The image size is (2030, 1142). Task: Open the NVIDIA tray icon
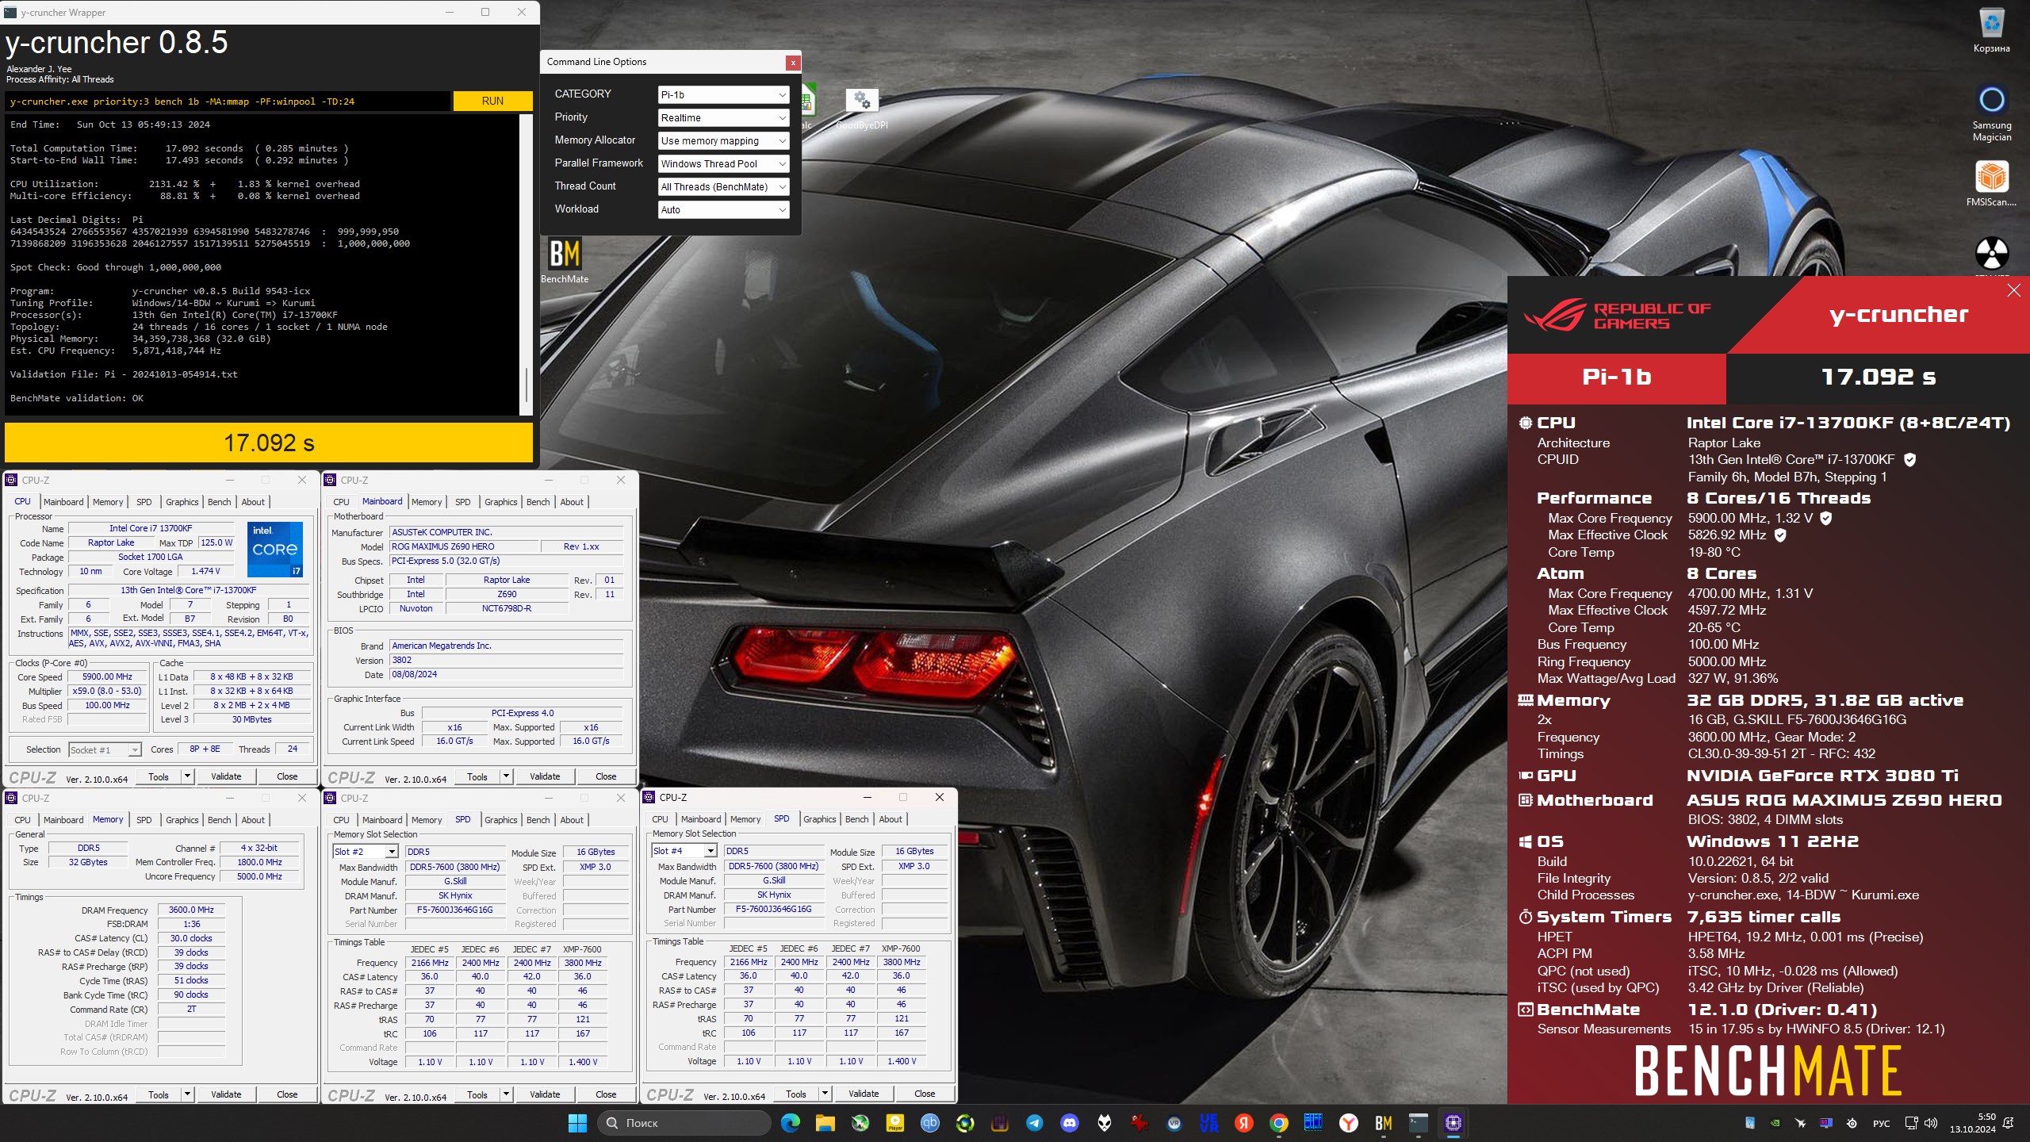point(1775,1123)
